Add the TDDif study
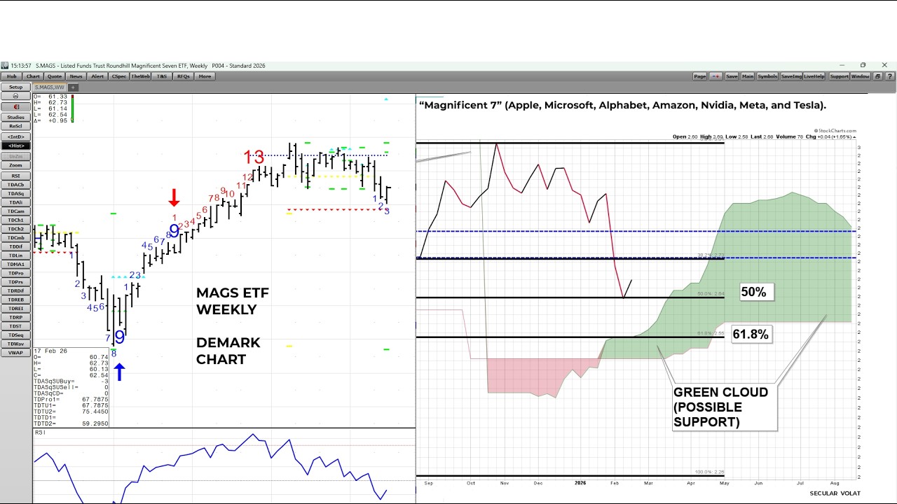 coord(15,246)
